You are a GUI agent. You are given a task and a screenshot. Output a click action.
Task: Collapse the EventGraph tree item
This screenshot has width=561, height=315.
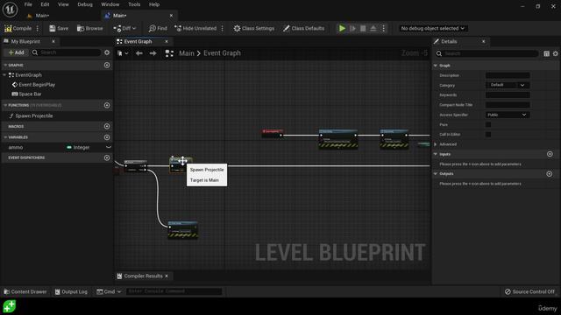[4, 75]
